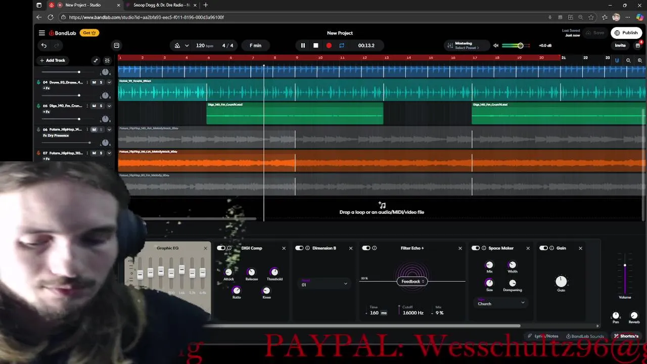
Task: Expand track 07 options chevron
Action: coord(109,153)
